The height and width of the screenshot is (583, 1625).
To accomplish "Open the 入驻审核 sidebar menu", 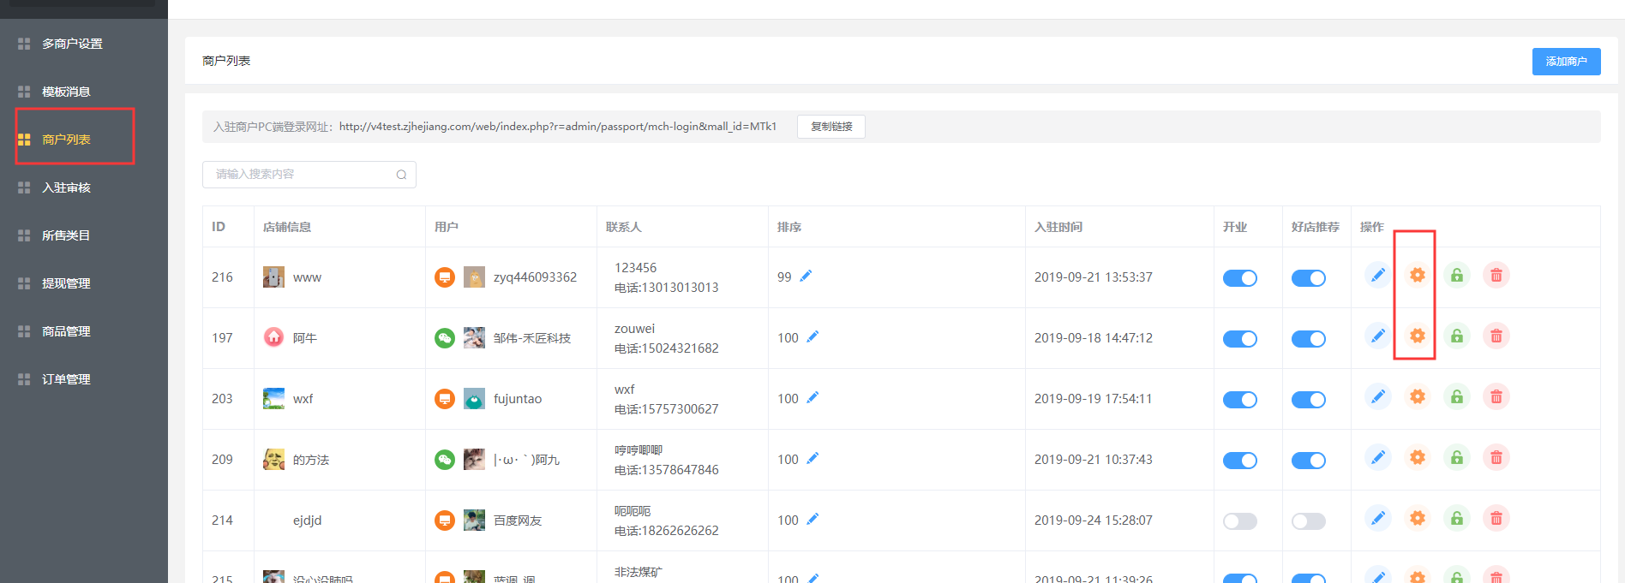I will pos(66,187).
